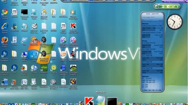
Task: Launch Notepad from the bottom dock
Action: coord(101,100)
